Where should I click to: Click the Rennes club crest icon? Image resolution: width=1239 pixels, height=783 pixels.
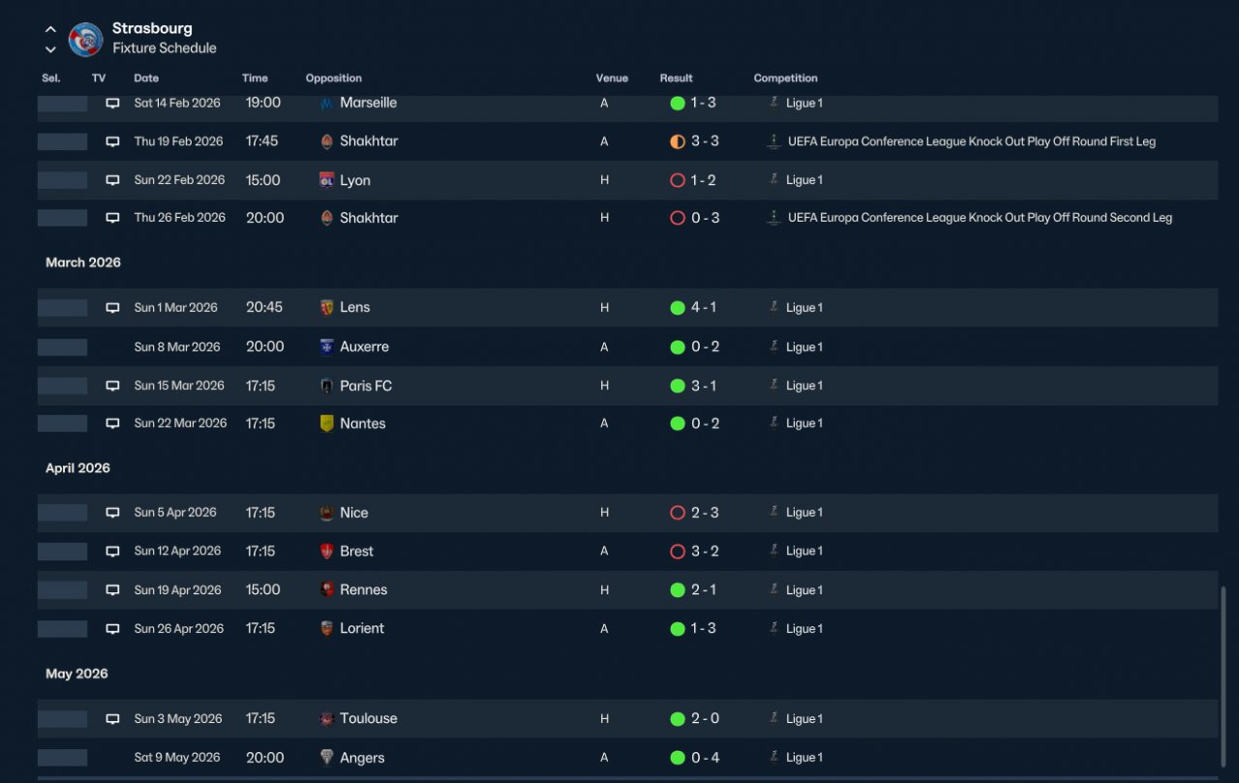[x=327, y=589]
